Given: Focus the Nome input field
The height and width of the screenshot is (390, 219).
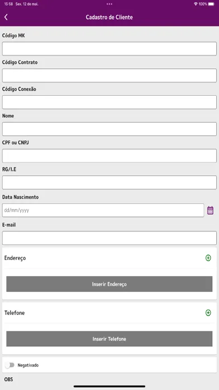Looking at the screenshot, I should click(109, 129).
